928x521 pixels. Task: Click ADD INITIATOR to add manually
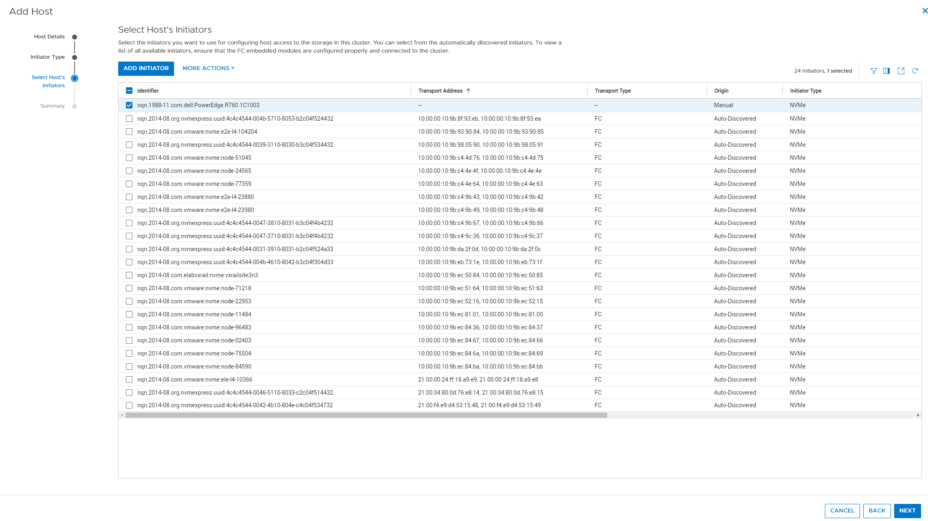point(146,68)
